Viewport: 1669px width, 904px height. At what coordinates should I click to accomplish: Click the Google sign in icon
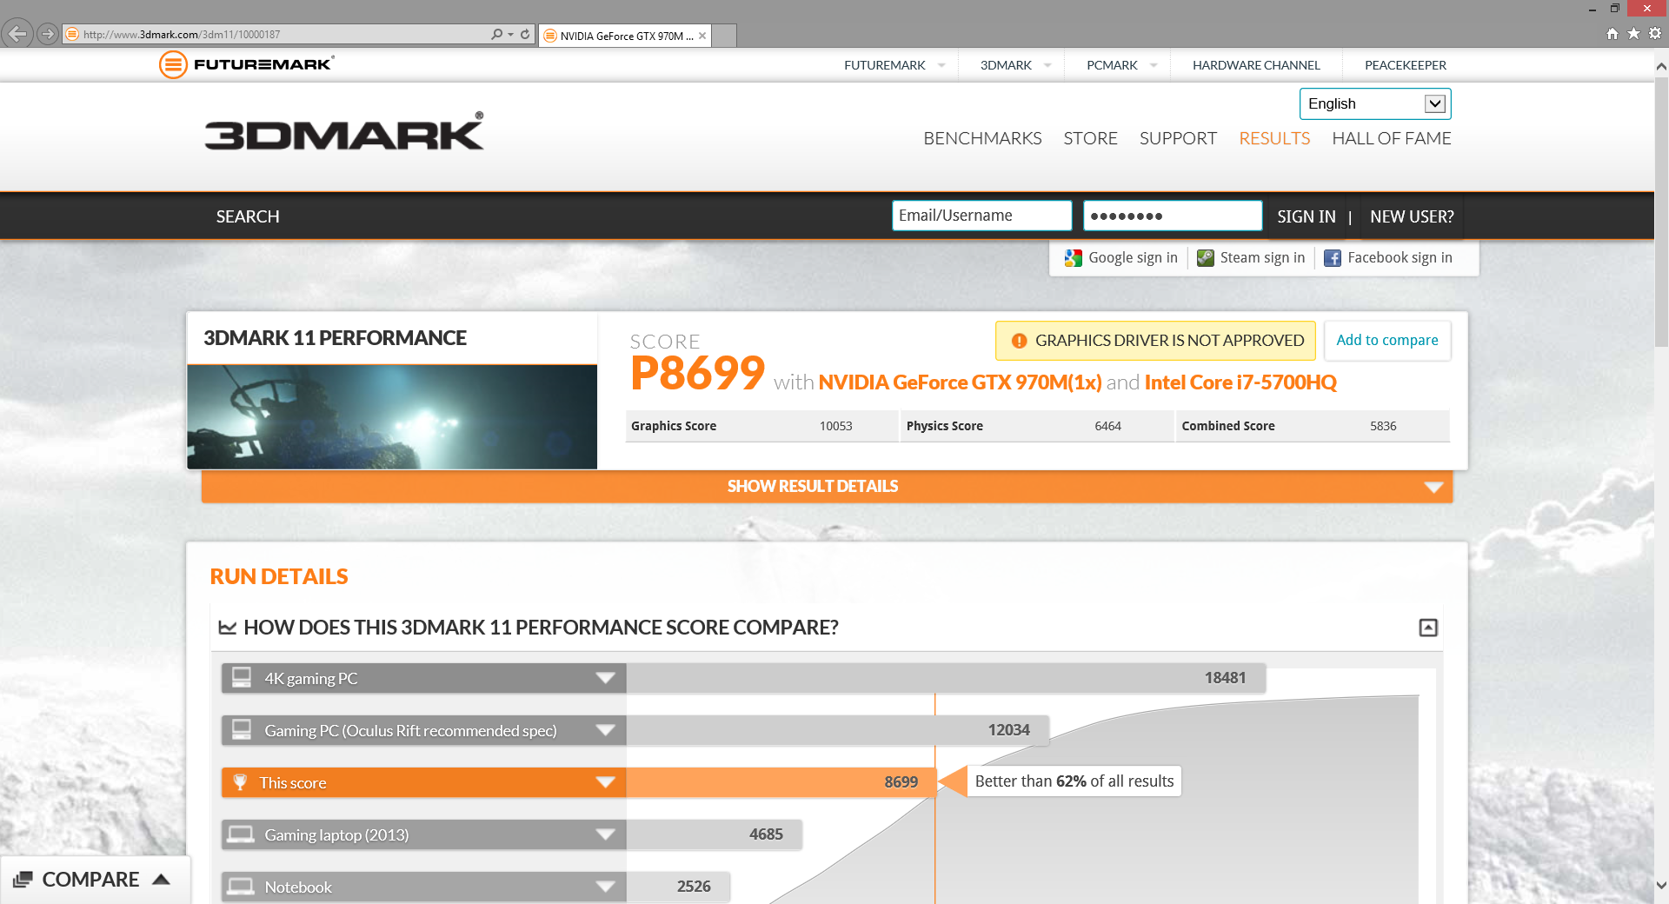[x=1074, y=258]
